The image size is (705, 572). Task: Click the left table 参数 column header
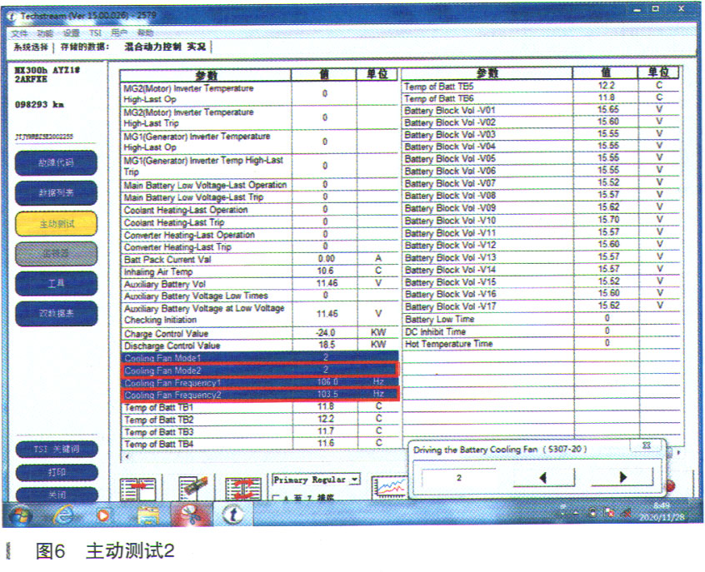click(x=206, y=75)
